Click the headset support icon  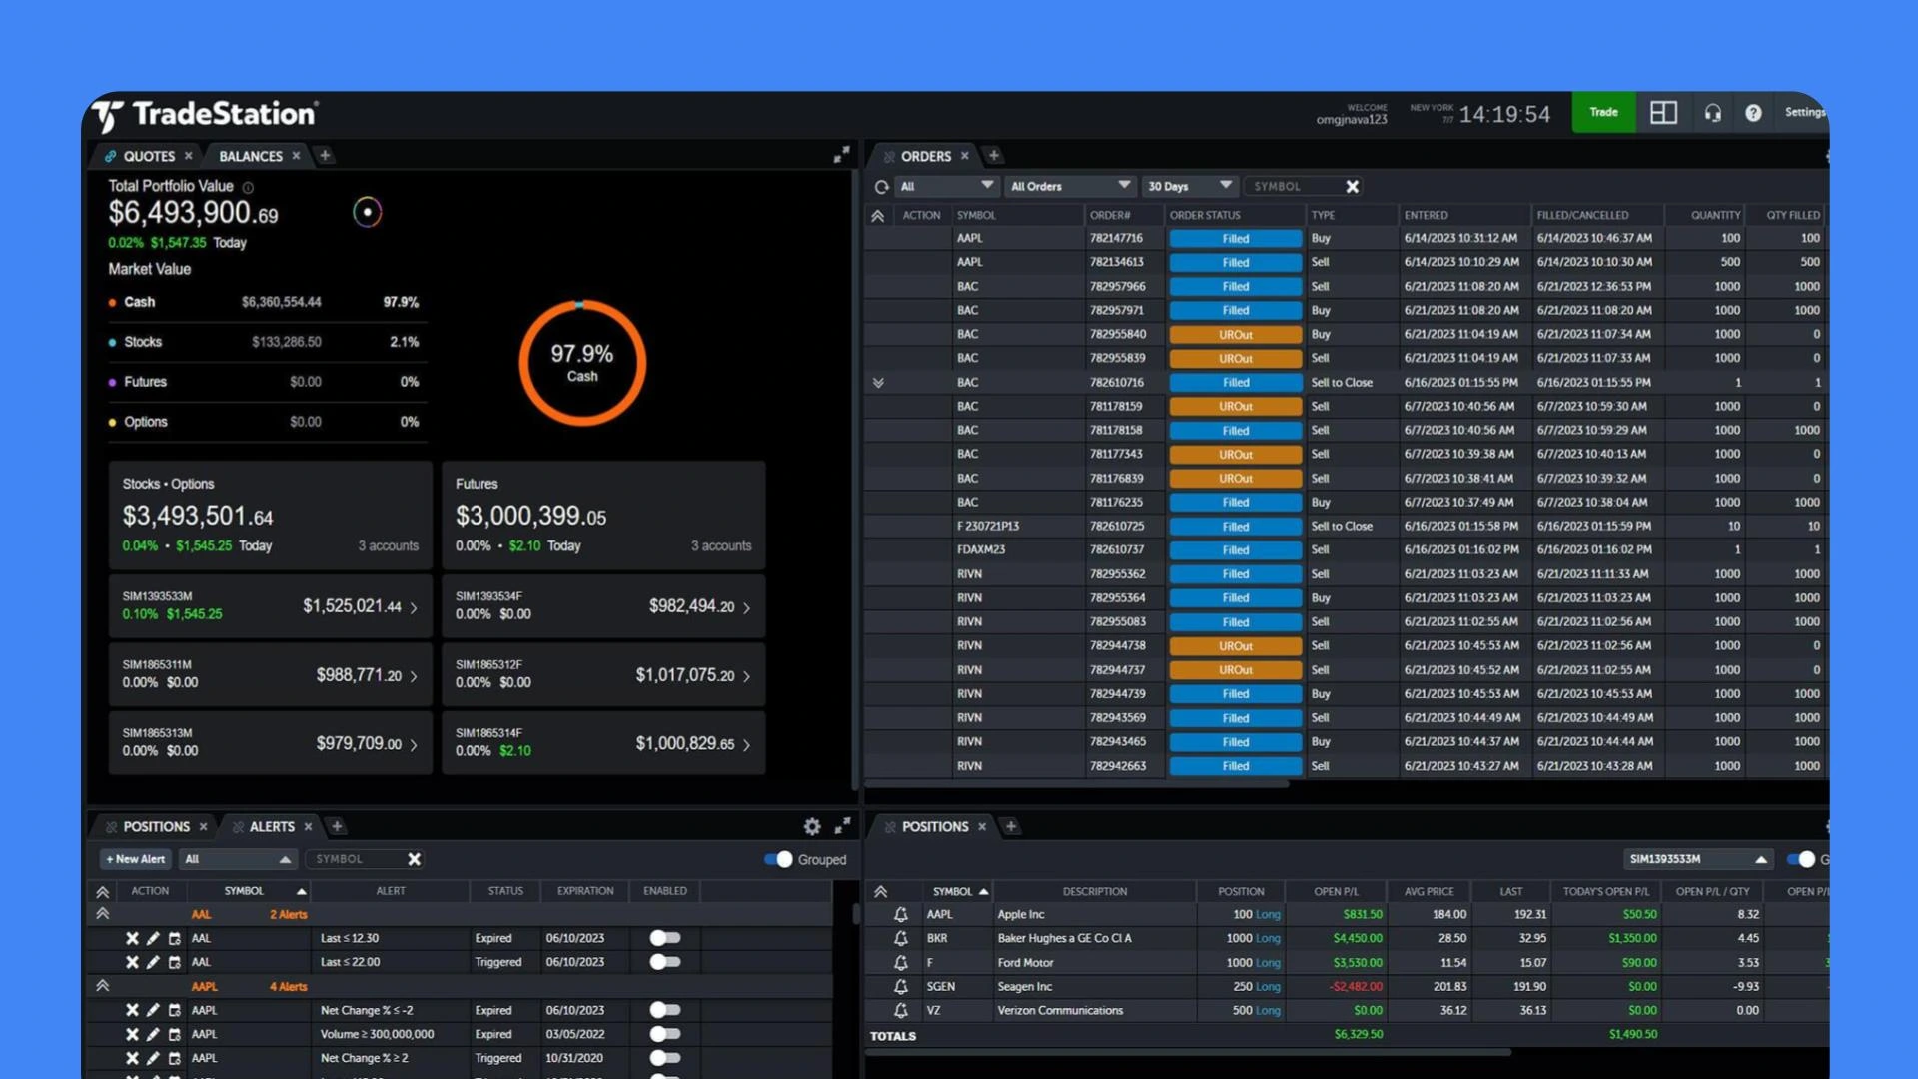1712,113
